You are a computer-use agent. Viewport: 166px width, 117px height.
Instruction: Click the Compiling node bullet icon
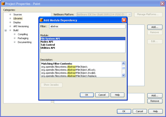point(15,34)
